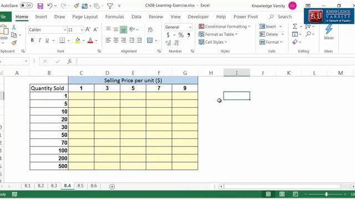This screenshot has height=199, width=355.
Task: Toggle Center horizontal alignment
Action: (x=116, y=40)
